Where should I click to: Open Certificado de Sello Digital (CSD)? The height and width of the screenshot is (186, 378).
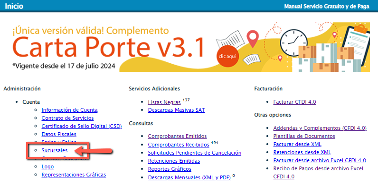coord(82,126)
